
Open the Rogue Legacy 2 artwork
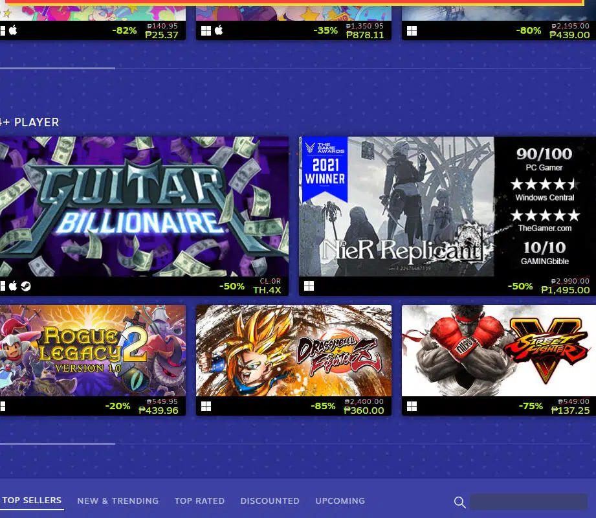tap(93, 351)
